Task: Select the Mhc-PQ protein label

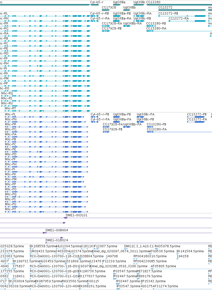Action: [x=11, y=194]
